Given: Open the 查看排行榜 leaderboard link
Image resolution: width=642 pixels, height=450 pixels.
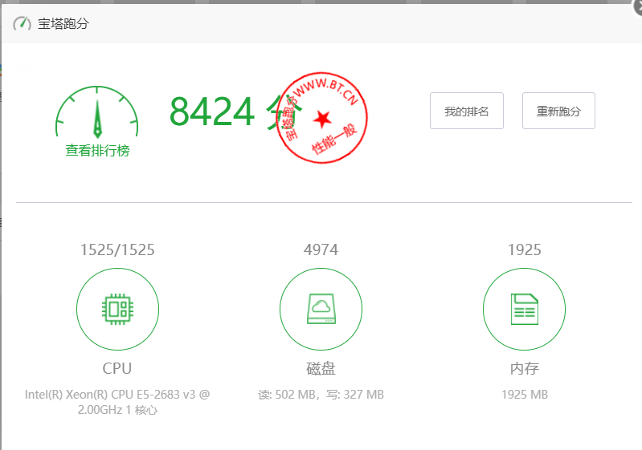Looking at the screenshot, I should (97, 151).
